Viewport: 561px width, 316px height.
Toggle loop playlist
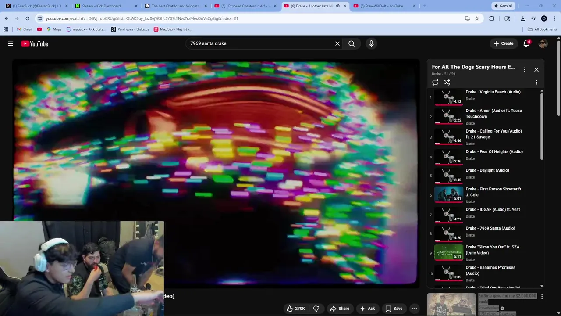pos(435,82)
